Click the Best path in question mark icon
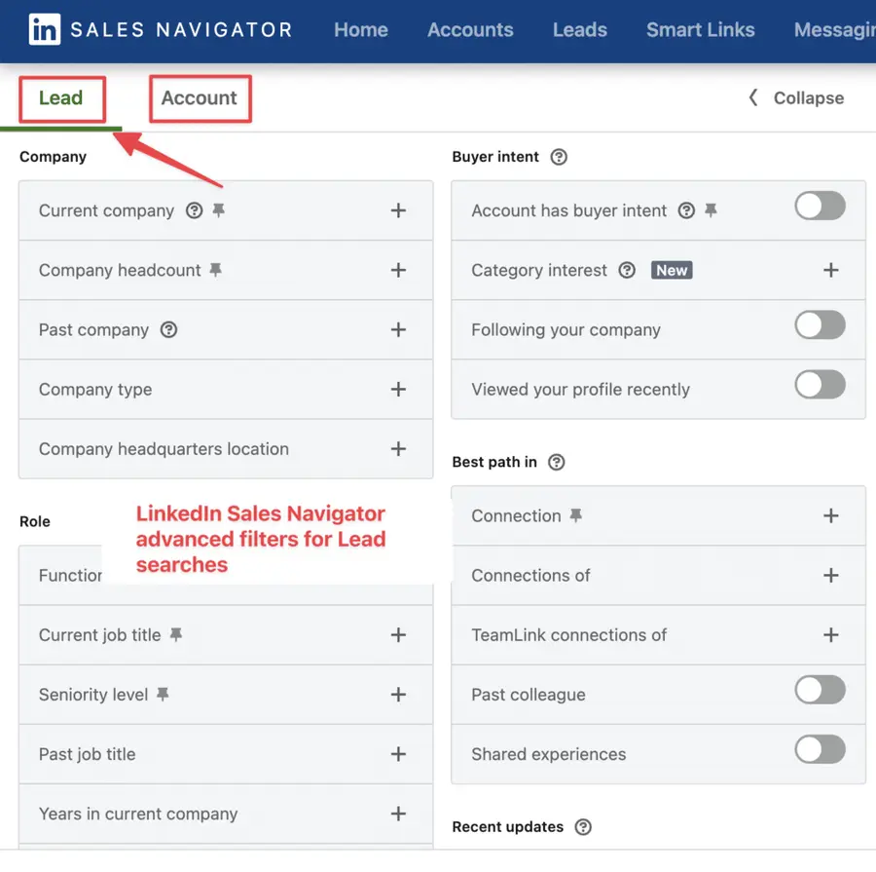The image size is (876, 872). pos(555,462)
